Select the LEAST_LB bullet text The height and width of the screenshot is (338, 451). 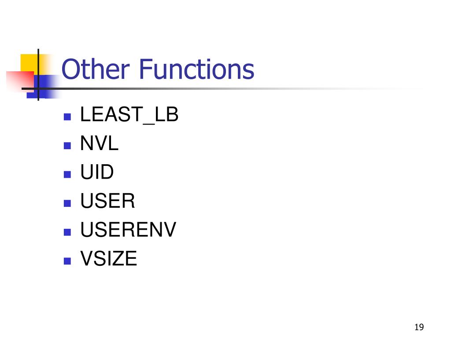point(129,115)
